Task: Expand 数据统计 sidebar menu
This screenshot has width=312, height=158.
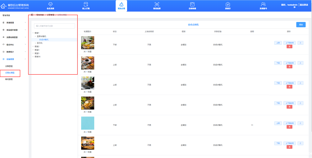Action: pyautogui.click(x=14, y=52)
